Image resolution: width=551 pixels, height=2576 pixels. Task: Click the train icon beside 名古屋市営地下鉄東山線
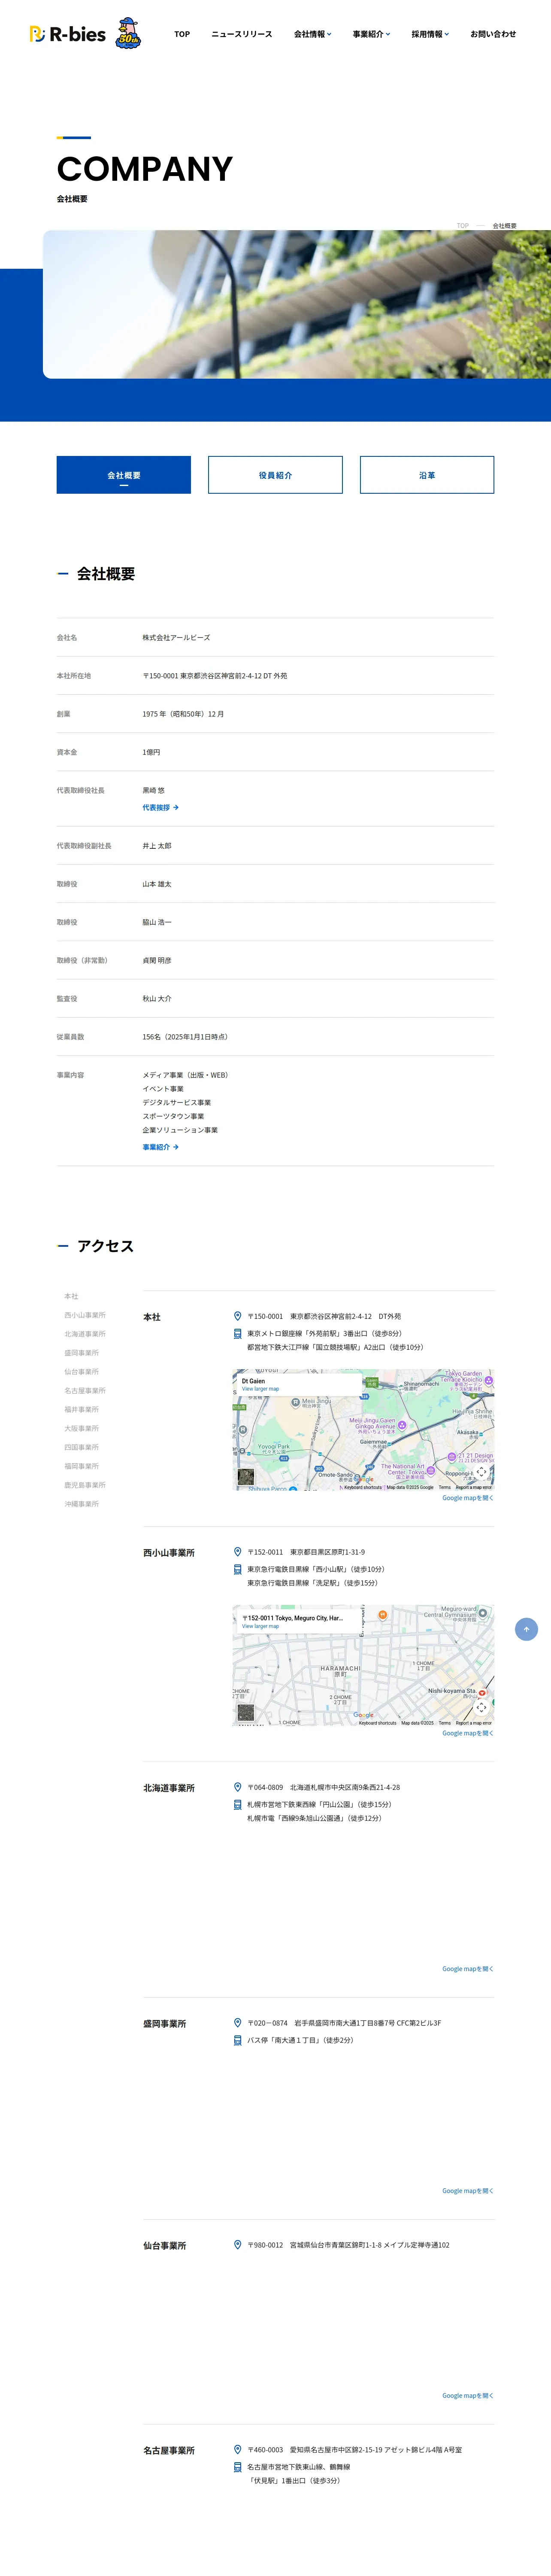238,2467
